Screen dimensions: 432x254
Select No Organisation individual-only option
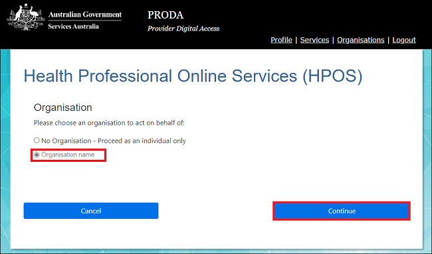[x=37, y=141]
